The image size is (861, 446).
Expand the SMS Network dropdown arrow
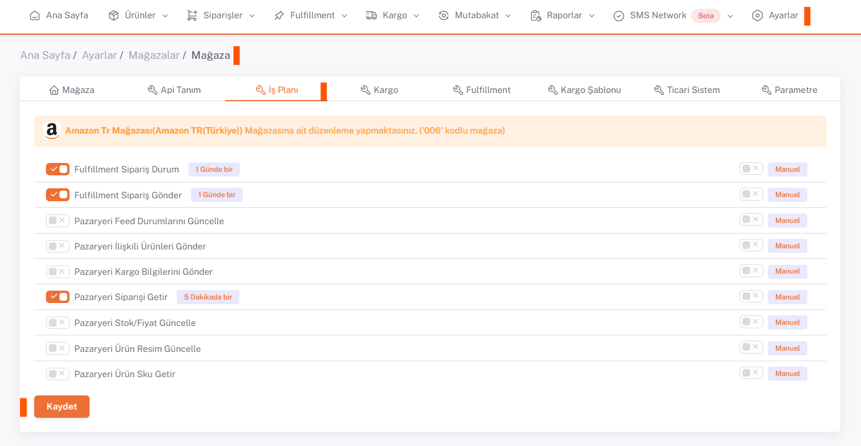point(730,16)
